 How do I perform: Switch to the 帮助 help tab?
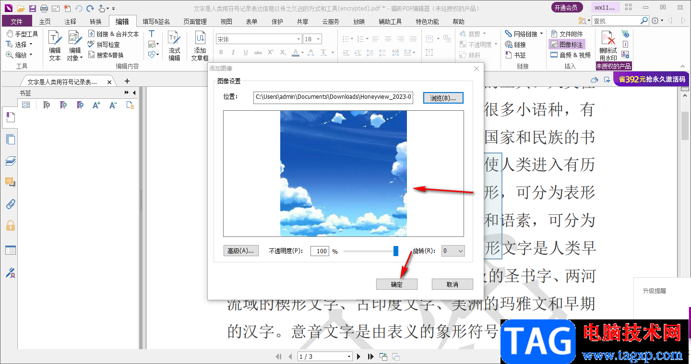[x=458, y=22]
